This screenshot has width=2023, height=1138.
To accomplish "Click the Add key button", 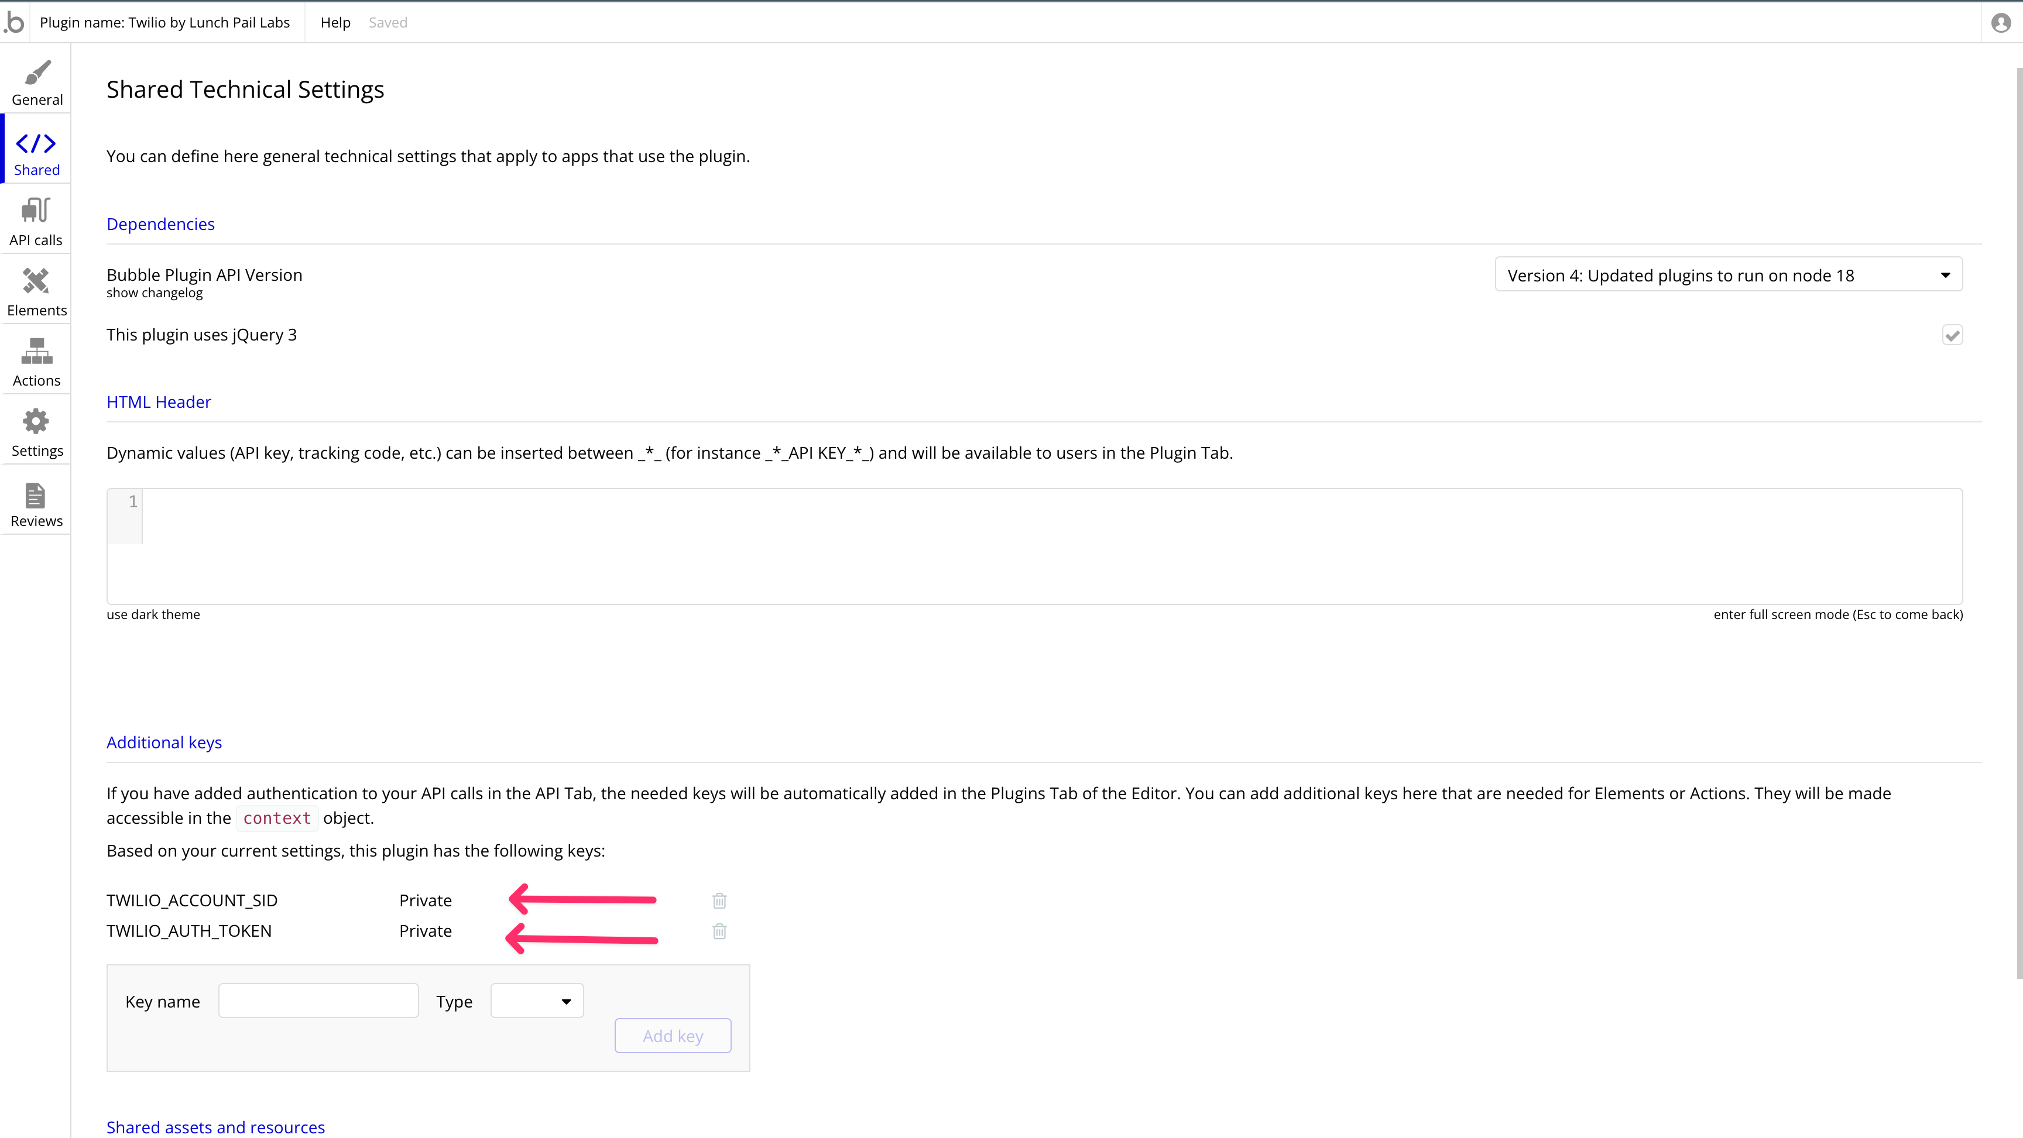I will tap(672, 1035).
